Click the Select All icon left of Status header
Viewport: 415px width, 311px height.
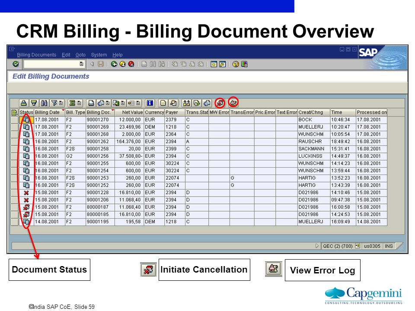point(14,112)
